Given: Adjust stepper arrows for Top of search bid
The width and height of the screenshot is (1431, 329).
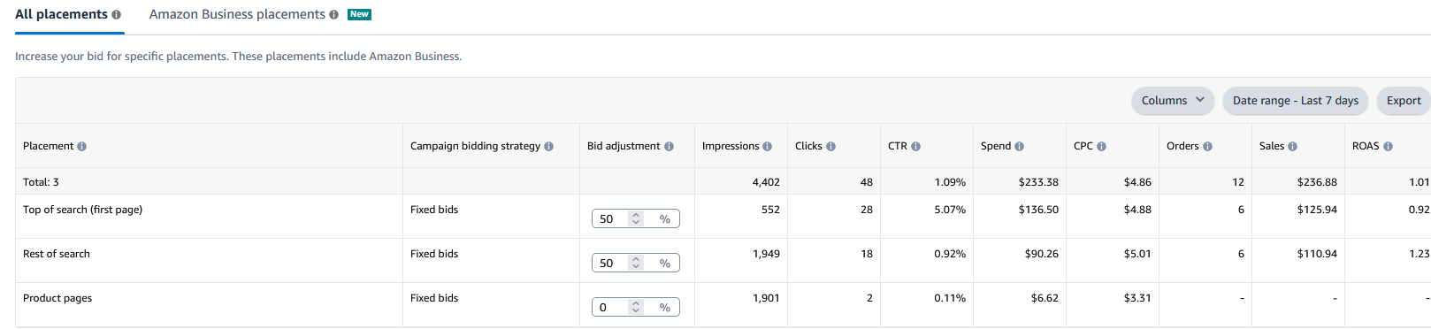Looking at the screenshot, I should [635, 218].
